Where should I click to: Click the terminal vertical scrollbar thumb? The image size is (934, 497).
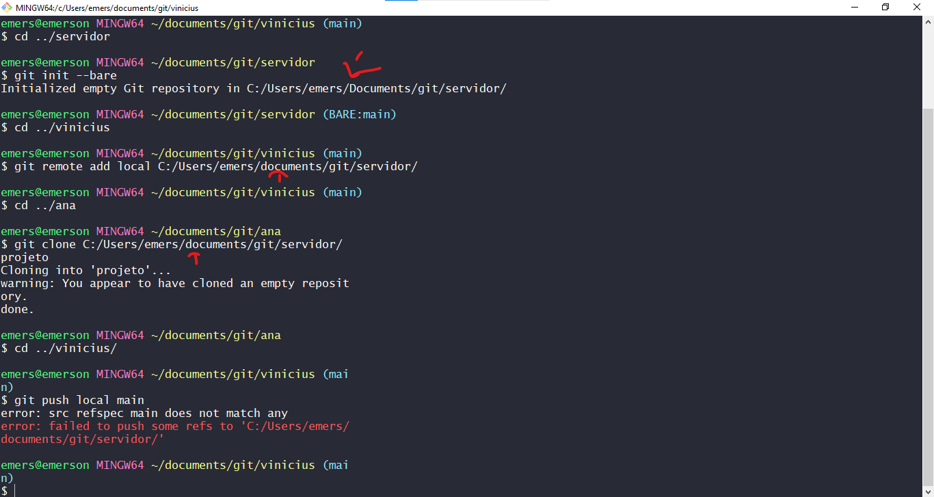[928, 296]
